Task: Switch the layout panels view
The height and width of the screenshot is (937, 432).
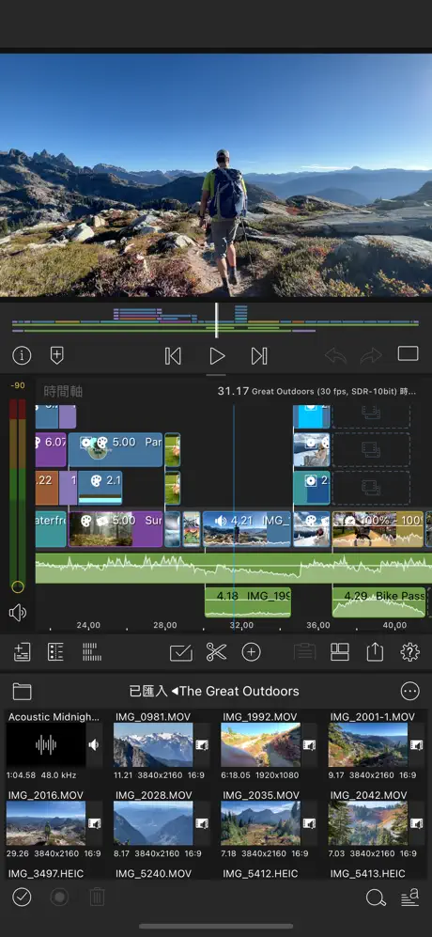Action: (339, 652)
